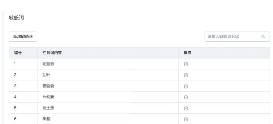Delete the fourth blocked word

tap(186, 97)
